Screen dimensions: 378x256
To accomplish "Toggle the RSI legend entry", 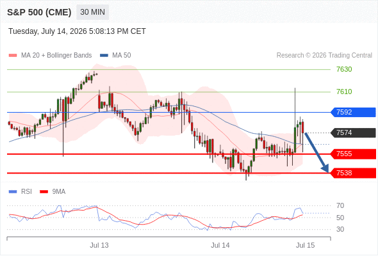I will 21,192.
